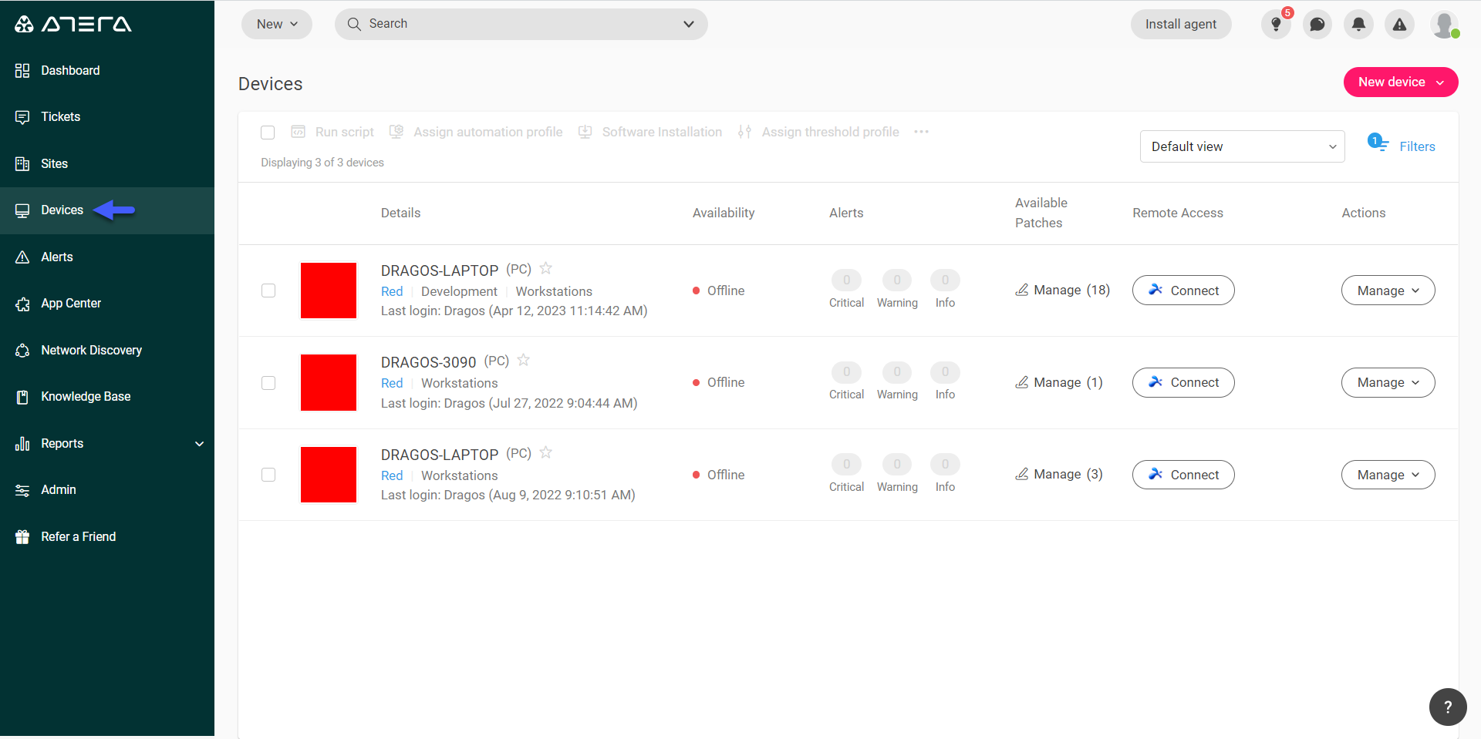Click Info alert count for first DRAGOS-LAPTOP
Image resolution: width=1481 pixels, height=739 pixels.
[945, 280]
